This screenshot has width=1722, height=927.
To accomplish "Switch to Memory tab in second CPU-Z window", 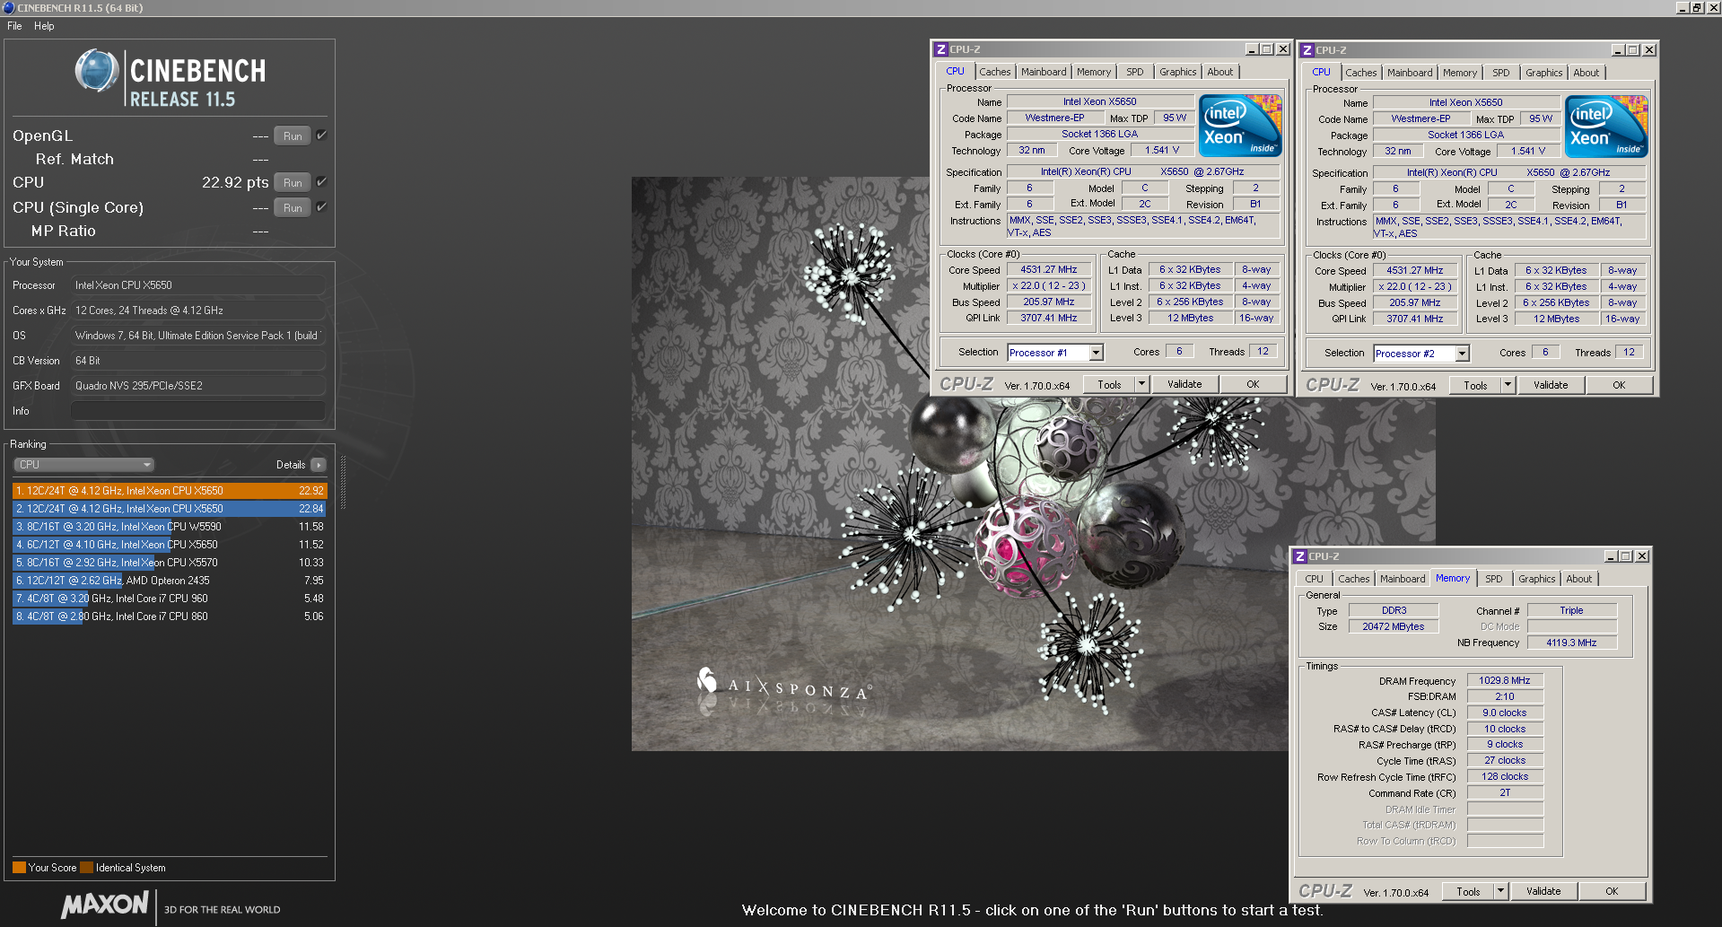I will (x=1459, y=73).
